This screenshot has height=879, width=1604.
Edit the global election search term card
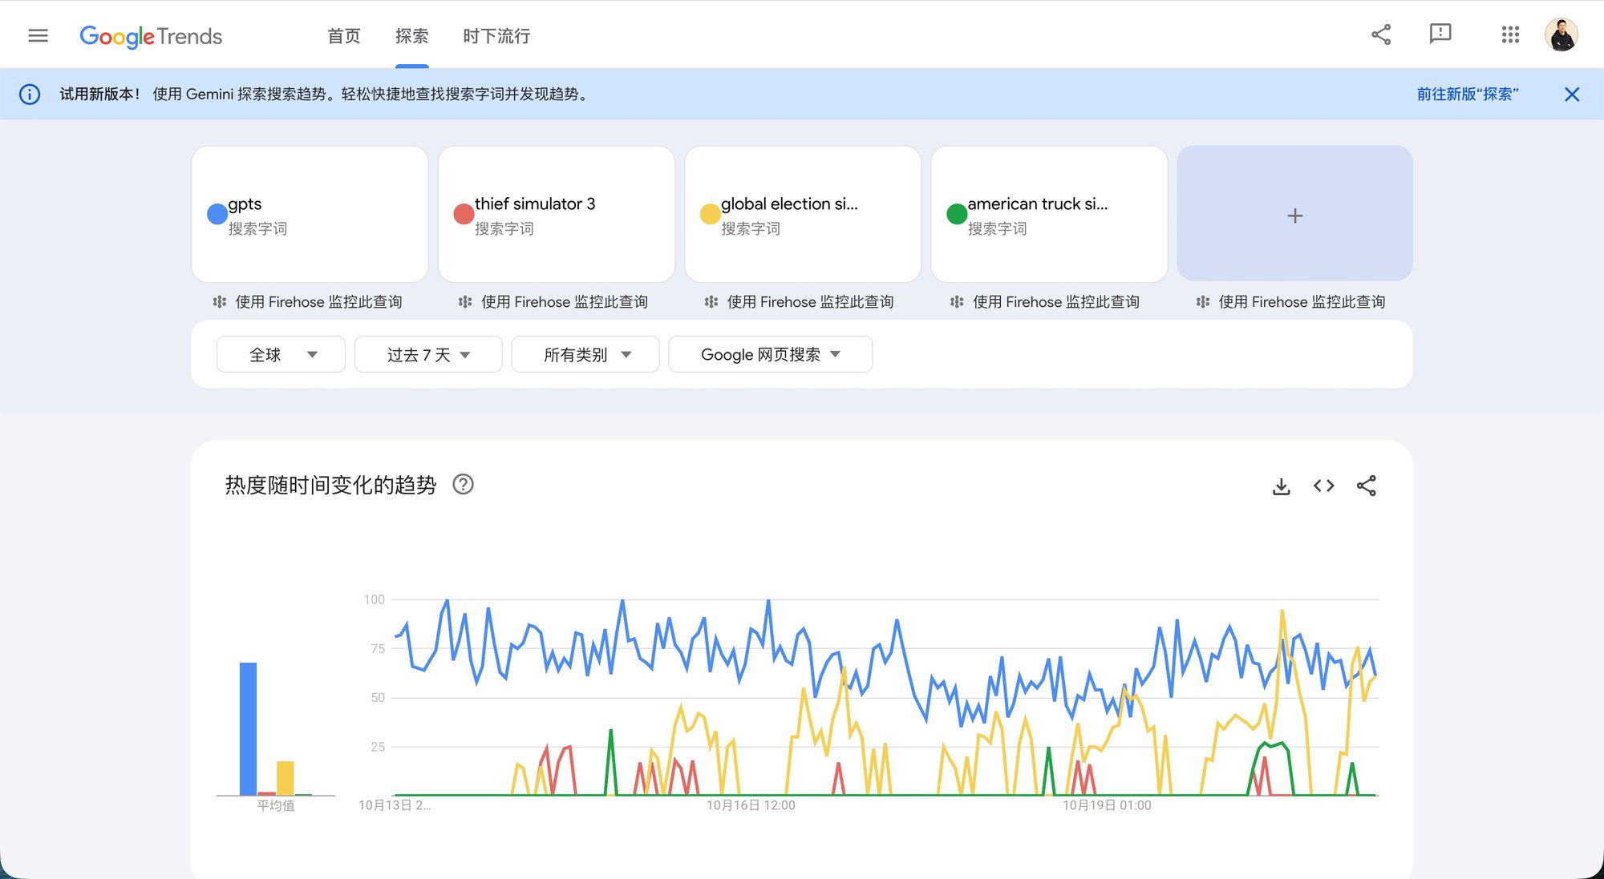803,214
